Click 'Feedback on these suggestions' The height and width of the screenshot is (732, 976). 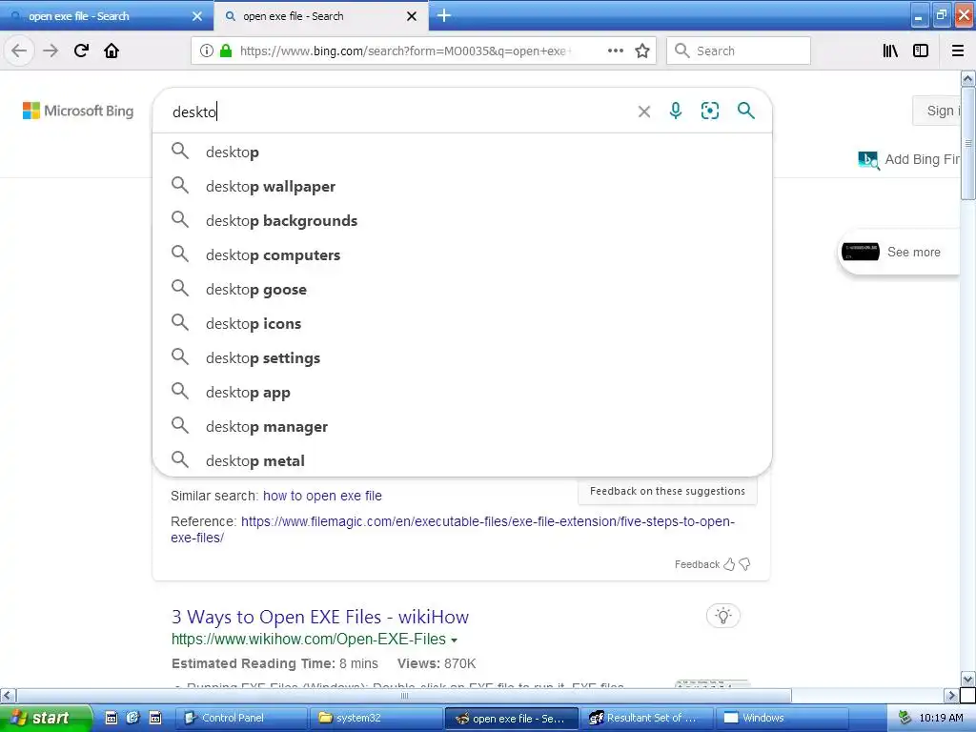point(667,491)
